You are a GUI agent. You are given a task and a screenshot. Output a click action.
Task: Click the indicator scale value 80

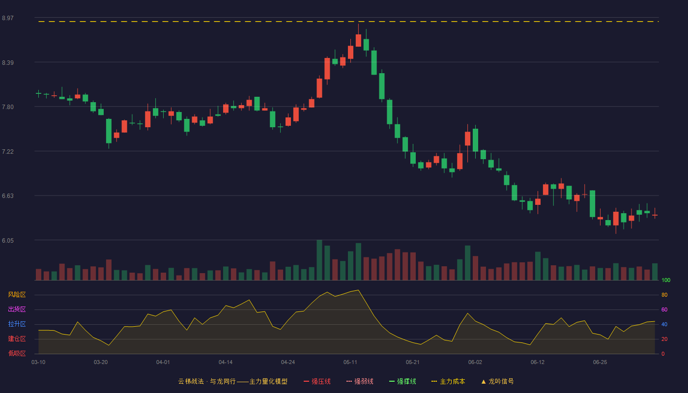point(664,295)
